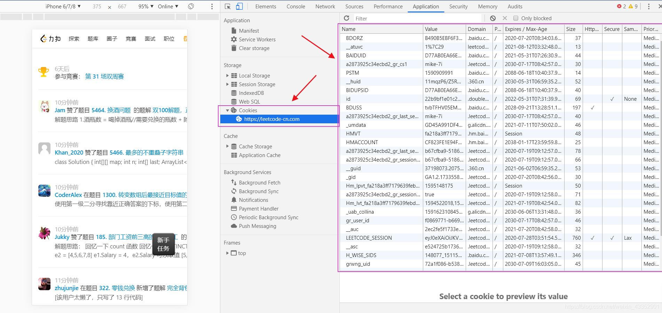Open 第 31 场双周赛 contest link
This screenshot has height=313, width=662.
click(x=104, y=76)
